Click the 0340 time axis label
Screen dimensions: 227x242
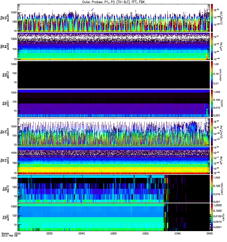[x=177, y=234]
